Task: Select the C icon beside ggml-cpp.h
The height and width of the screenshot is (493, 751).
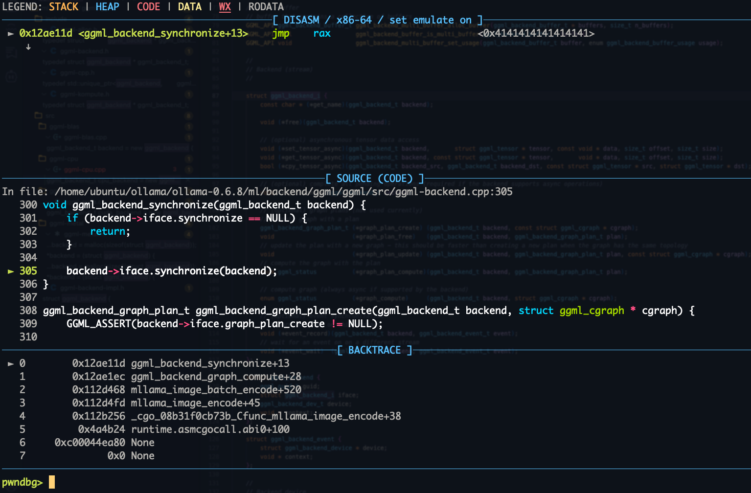Action: coord(53,72)
